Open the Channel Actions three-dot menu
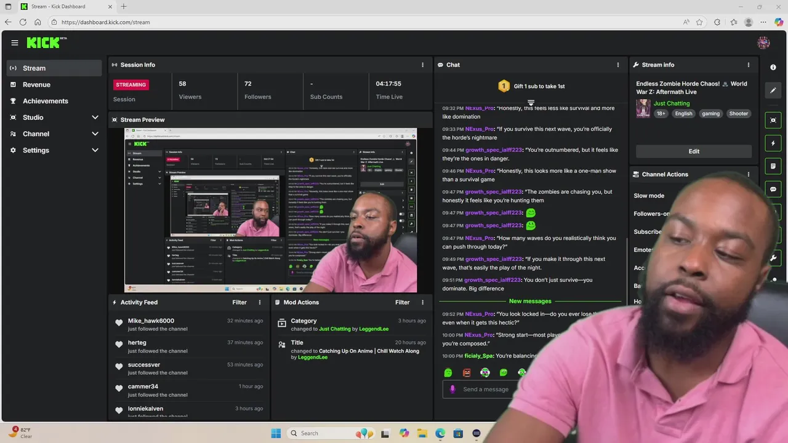The height and width of the screenshot is (443, 788). click(749, 174)
